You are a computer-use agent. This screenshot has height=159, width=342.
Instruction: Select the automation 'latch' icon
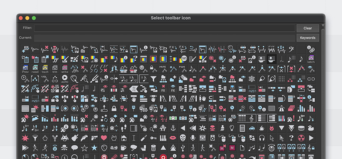311,59
